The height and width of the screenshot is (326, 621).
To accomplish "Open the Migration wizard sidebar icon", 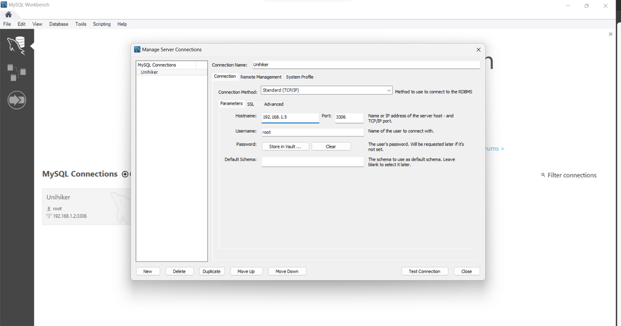I will point(16,100).
